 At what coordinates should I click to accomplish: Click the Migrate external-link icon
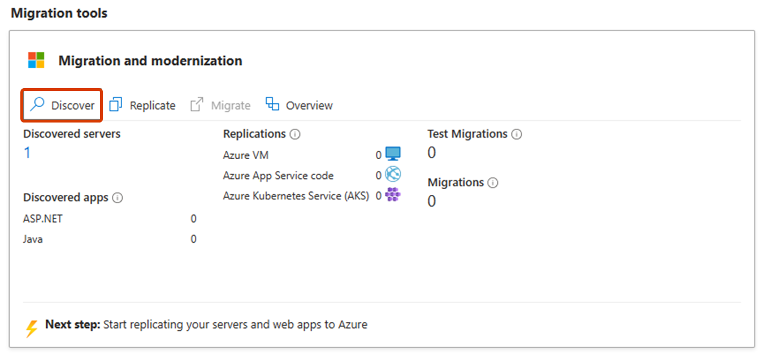(x=196, y=104)
